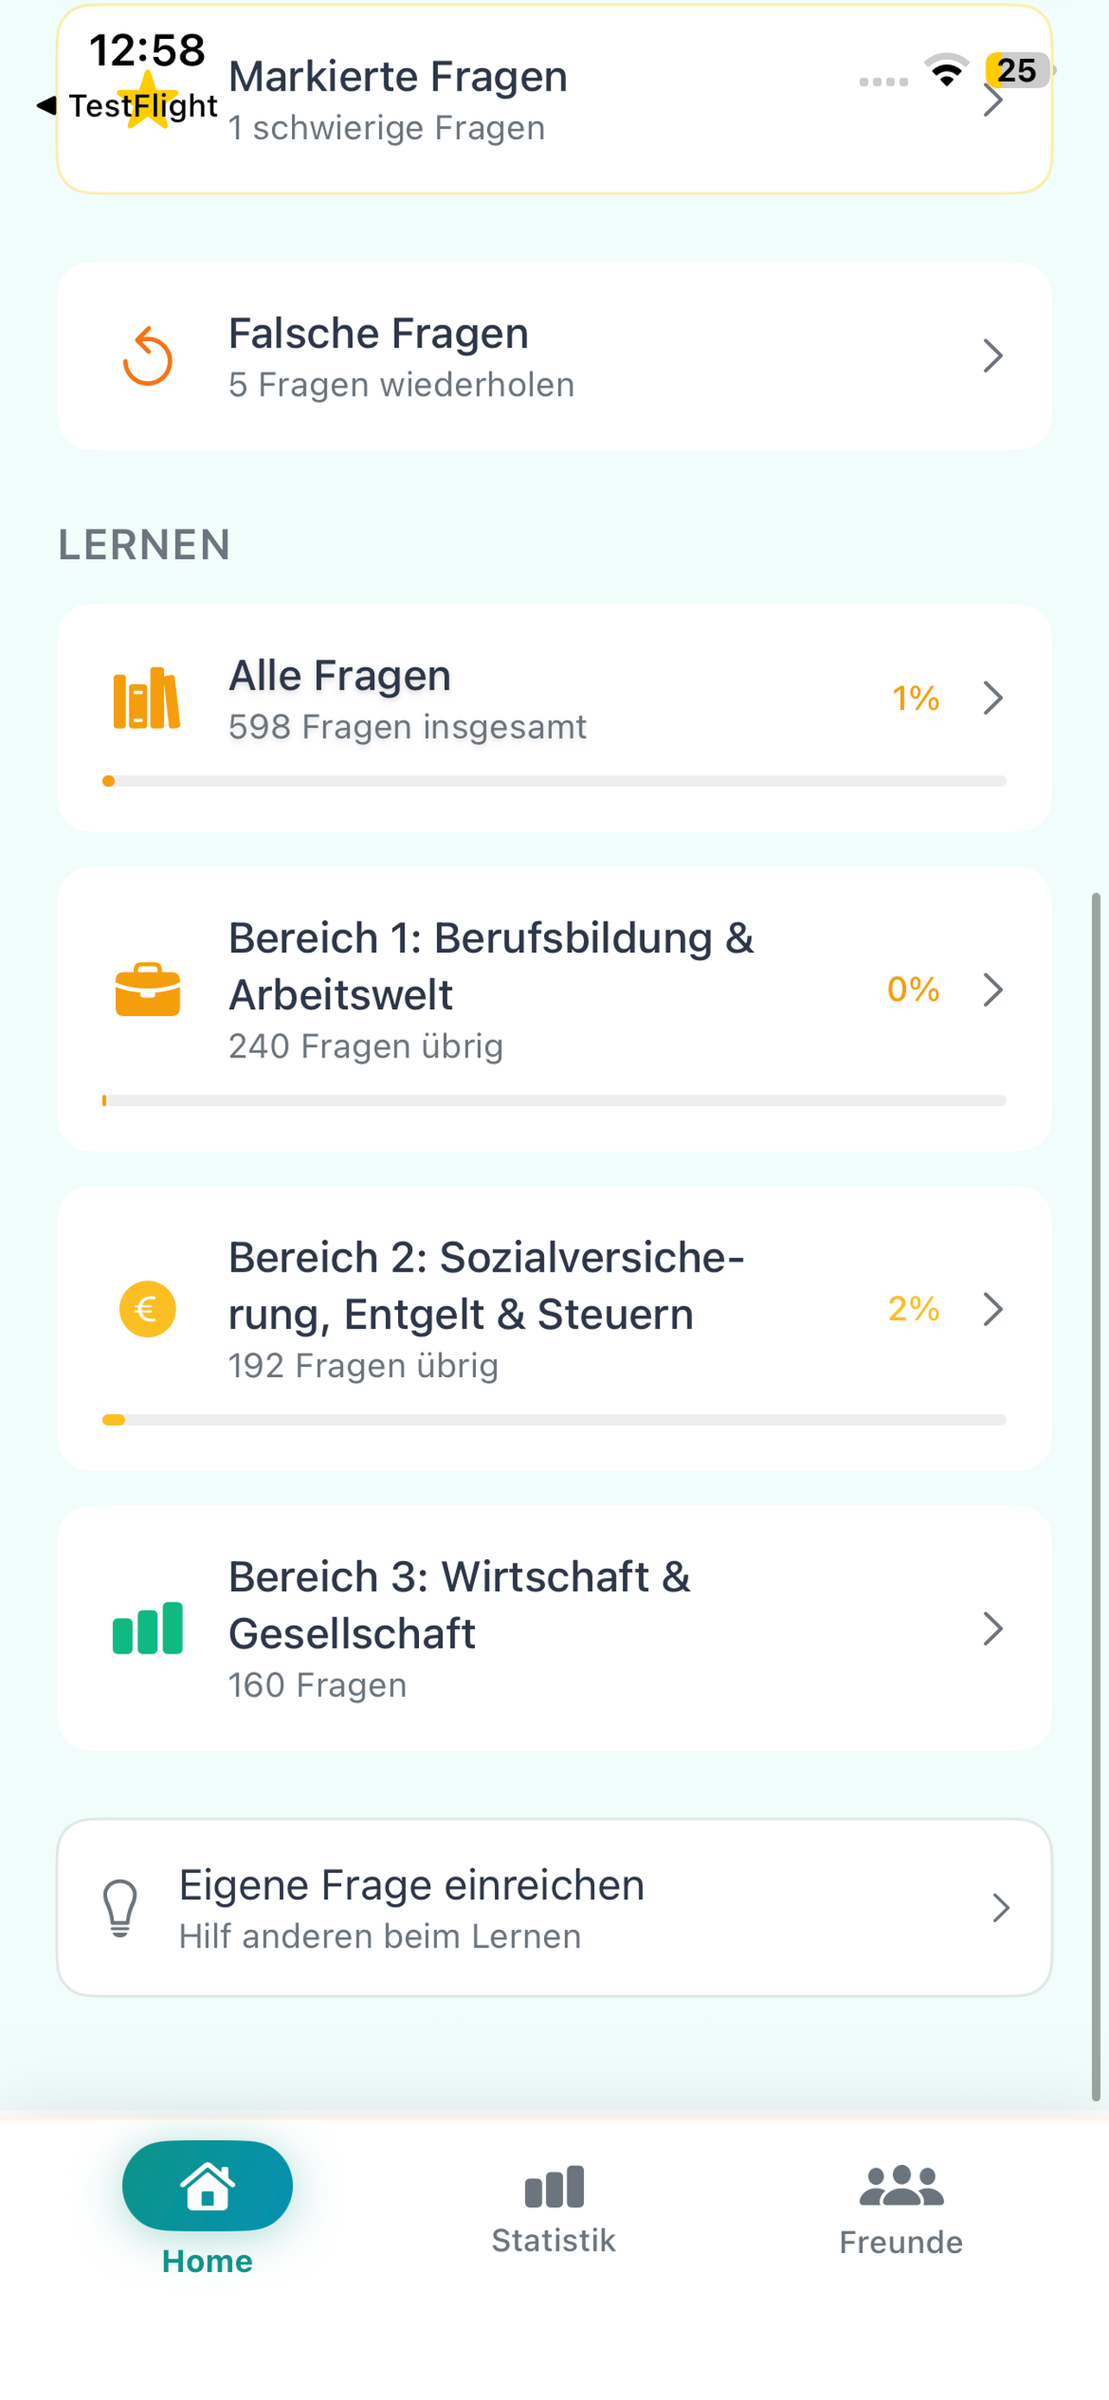Open Falsche Fragen via its chevron
The image size is (1109, 2400).
992,356
